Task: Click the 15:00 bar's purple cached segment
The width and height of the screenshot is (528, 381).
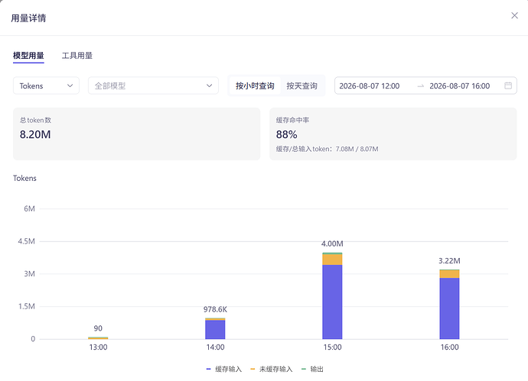Action: coord(332,302)
